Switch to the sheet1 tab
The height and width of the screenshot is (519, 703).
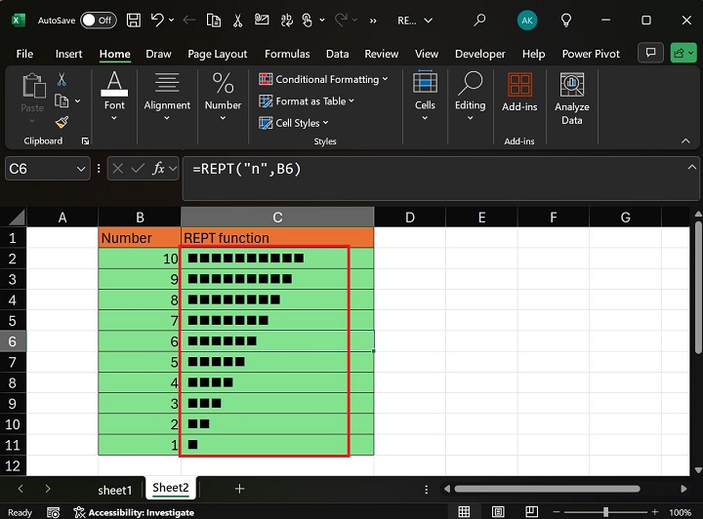coord(114,489)
